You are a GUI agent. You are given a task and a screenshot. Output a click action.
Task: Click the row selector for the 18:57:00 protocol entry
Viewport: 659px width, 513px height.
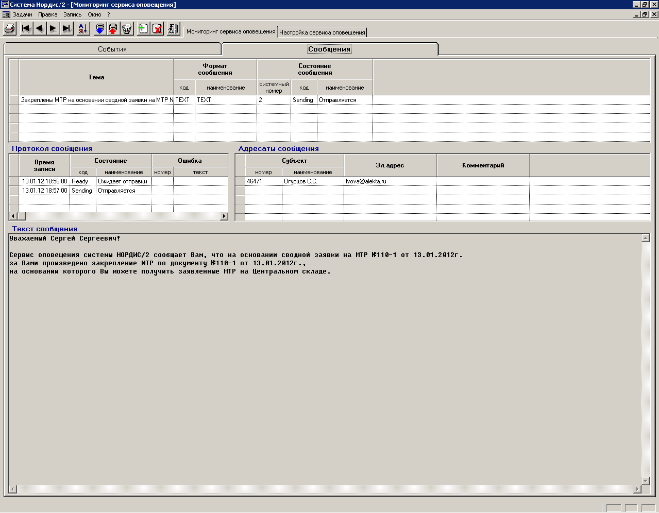click(14, 191)
